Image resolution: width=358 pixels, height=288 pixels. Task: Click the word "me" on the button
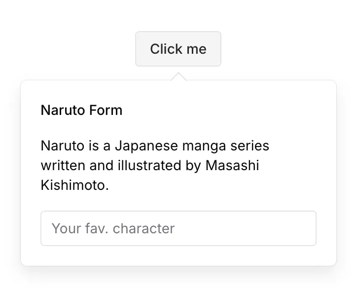(195, 49)
